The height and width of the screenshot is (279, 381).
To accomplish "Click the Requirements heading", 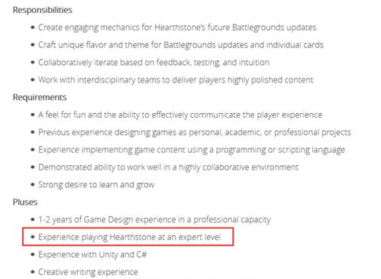I will tap(40, 97).
